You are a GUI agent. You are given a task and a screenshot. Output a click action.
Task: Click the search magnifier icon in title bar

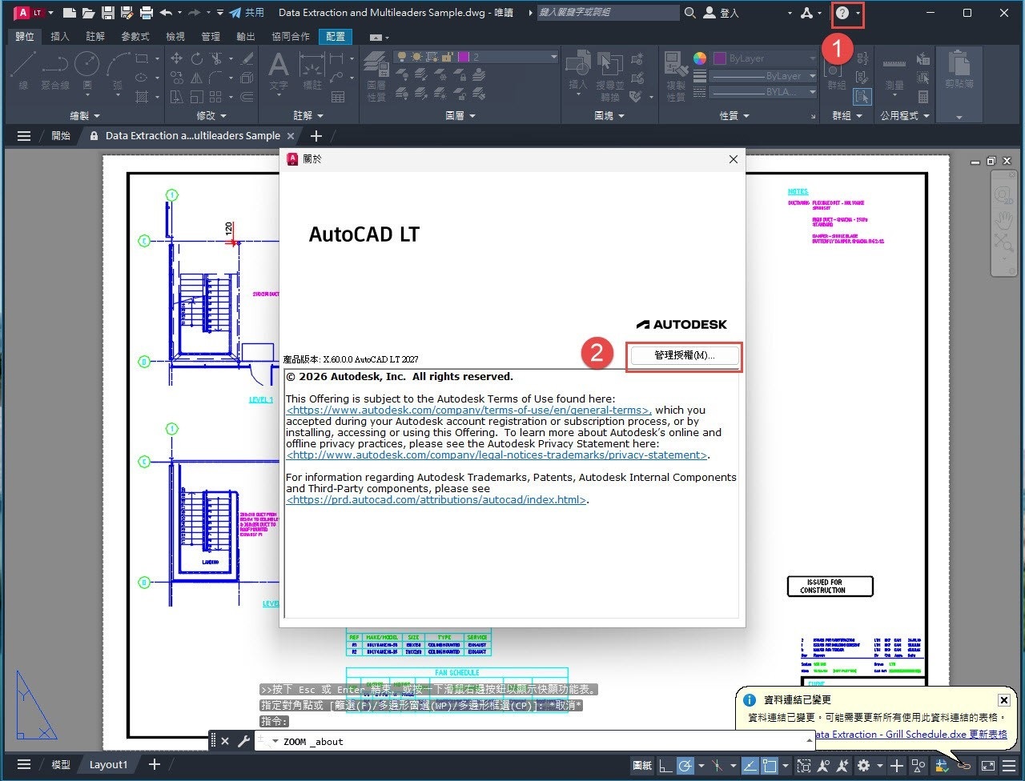click(690, 13)
